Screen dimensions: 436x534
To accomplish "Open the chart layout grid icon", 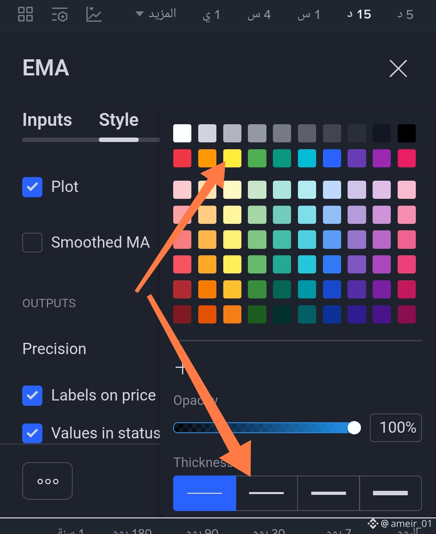I will click(x=25, y=15).
